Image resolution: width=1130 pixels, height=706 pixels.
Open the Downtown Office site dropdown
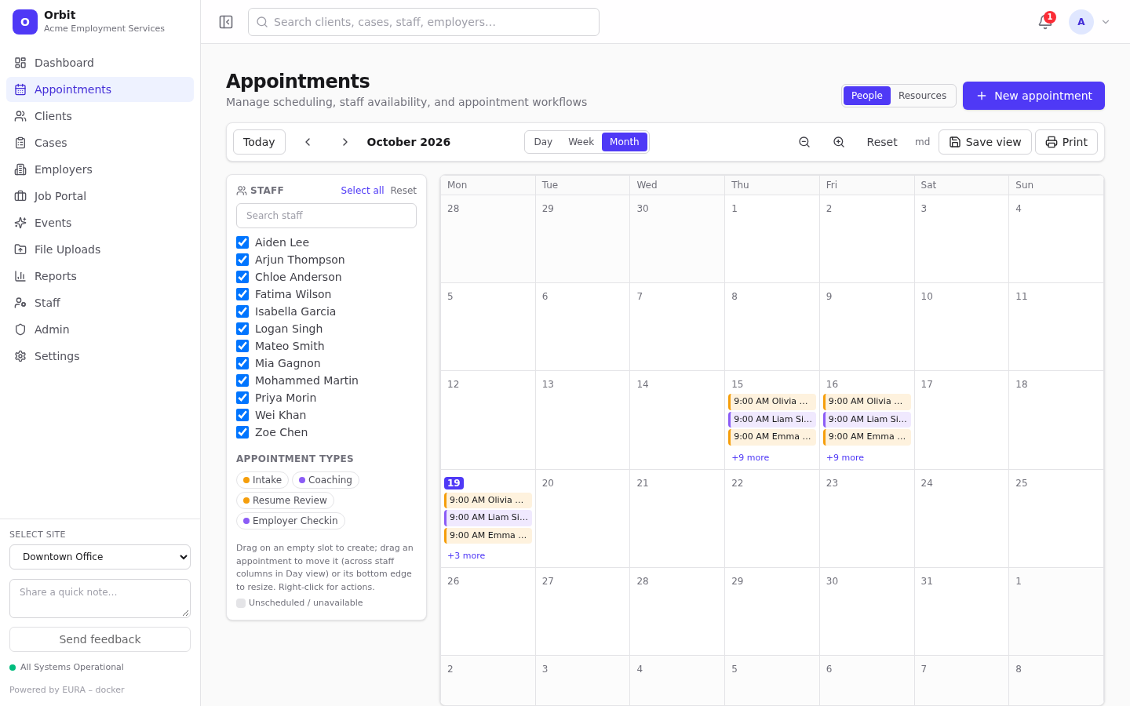click(100, 557)
